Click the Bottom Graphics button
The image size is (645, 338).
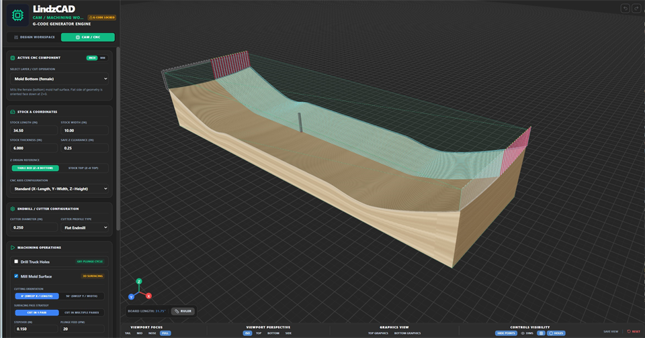407,333
